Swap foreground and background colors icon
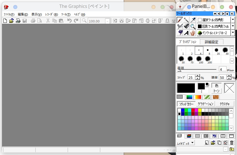Screen dimensions: 237x155 pyautogui.click(x=207, y=84)
